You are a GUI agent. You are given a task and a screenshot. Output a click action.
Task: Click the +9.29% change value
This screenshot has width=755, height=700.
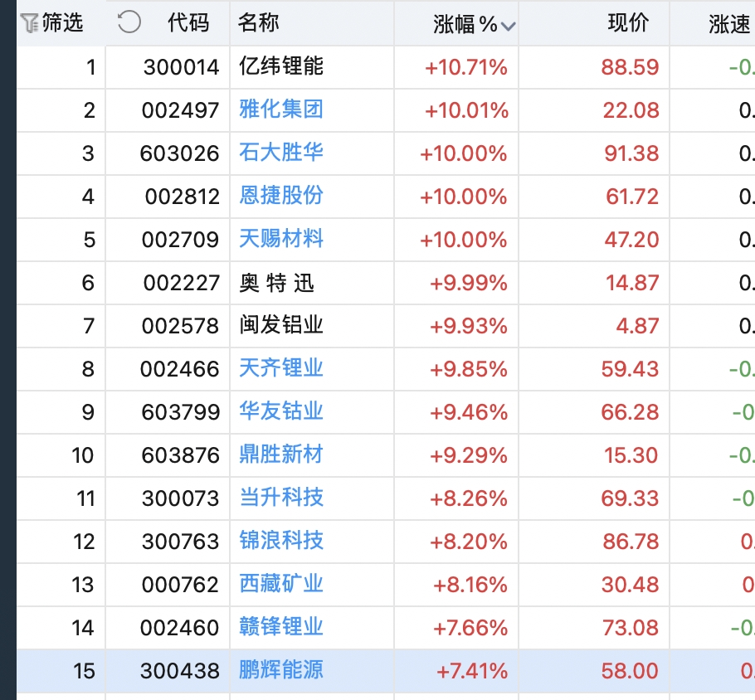[469, 456]
